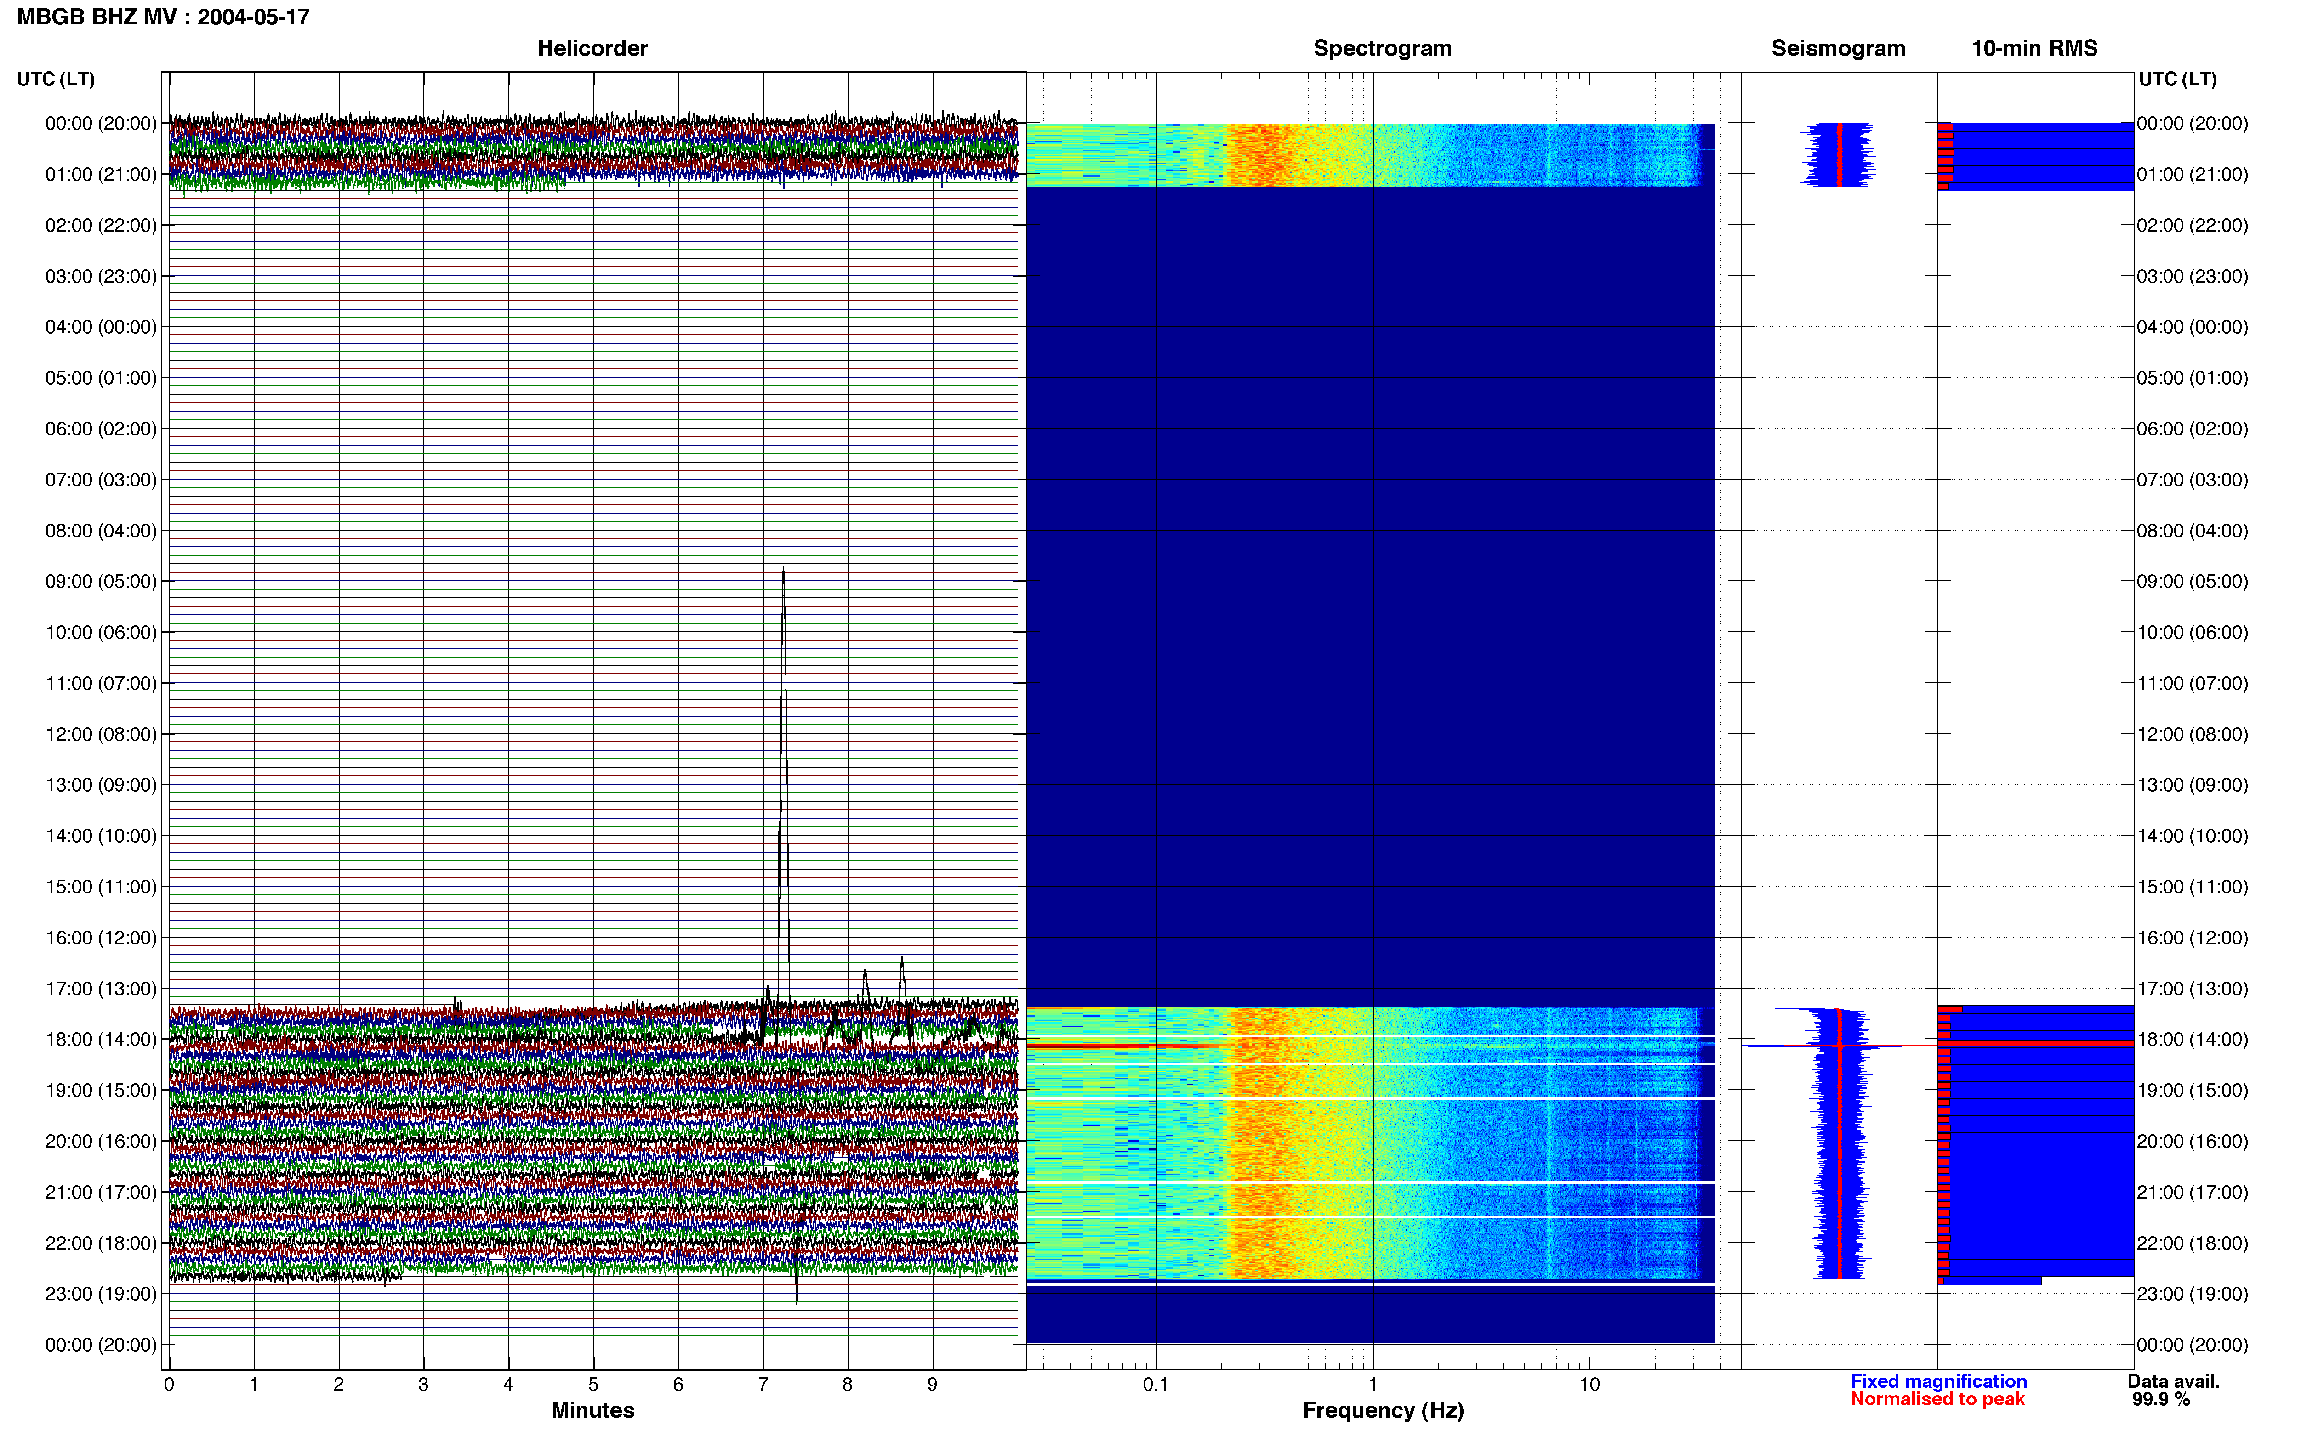Click "10:00 (06:00)" on the right time axis
This screenshot has height=1442, width=2307.
[2192, 632]
